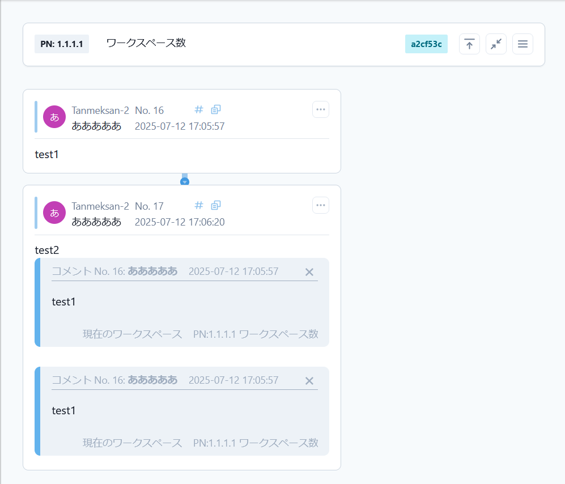
Task: Open the ellipsis options for comment No. 16
Action: tap(321, 109)
